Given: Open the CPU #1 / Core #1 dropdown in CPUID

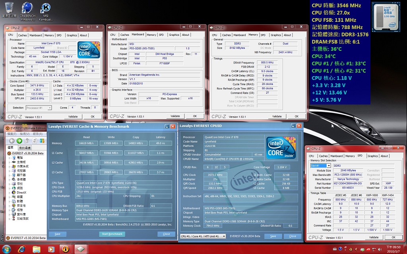Looking at the screenshot, I should pyautogui.click(x=224, y=236).
